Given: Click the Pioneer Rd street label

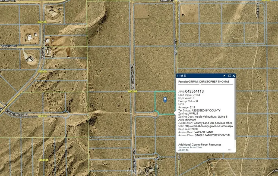Looking at the screenshot, I should point(176,47).
